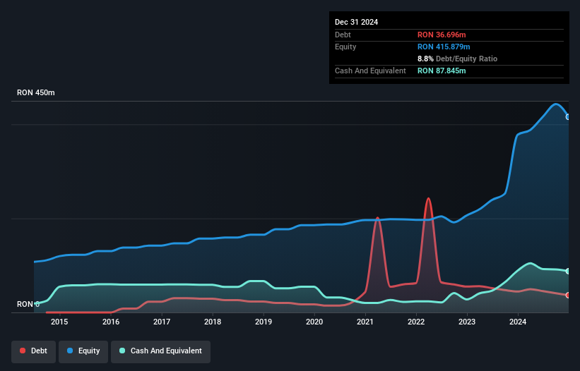The height and width of the screenshot is (371, 580).
Task: Click the Debt row label in tooltip
Action: (343, 35)
